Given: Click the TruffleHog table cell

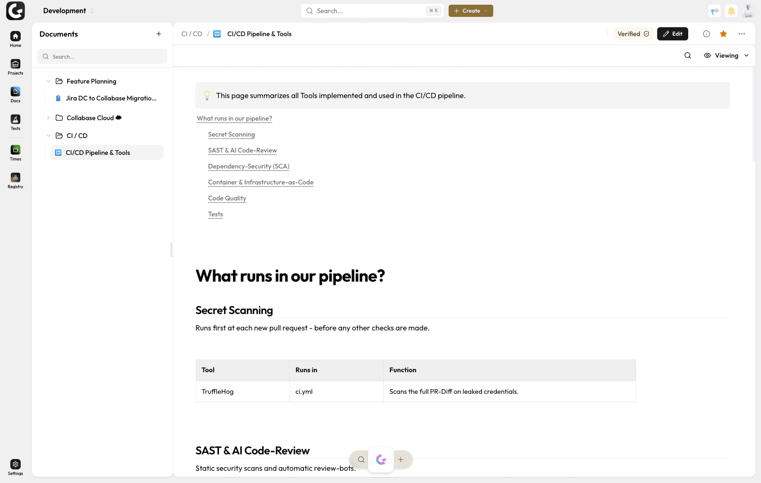Looking at the screenshot, I should point(243,391).
